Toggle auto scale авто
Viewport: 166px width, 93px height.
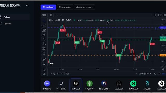(164, 74)
